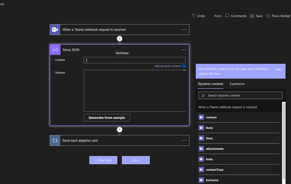Run the Flow checker stethoscope icon

[x=268, y=16]
